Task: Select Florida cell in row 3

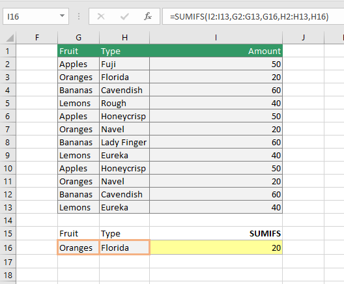Action: click(124, 77)
